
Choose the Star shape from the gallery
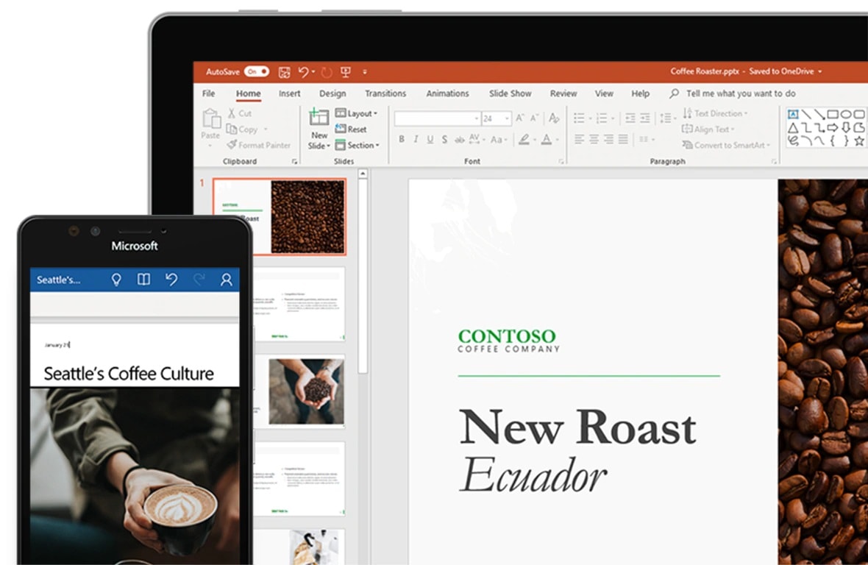[x=859, y=141]
